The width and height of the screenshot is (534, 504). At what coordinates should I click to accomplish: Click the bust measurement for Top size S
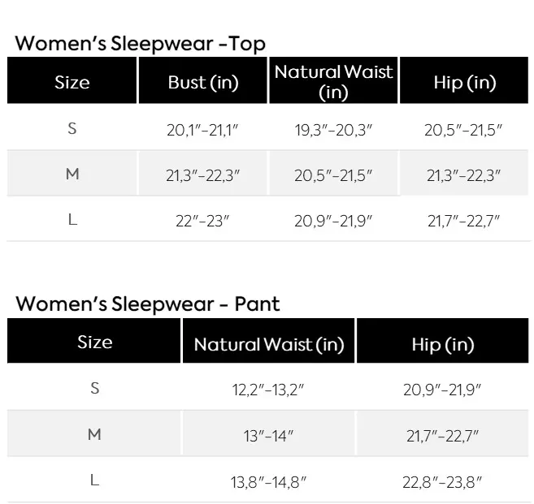coord(203,130)
